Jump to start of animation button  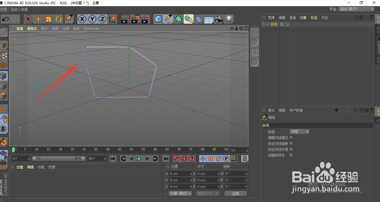[113, 159]
